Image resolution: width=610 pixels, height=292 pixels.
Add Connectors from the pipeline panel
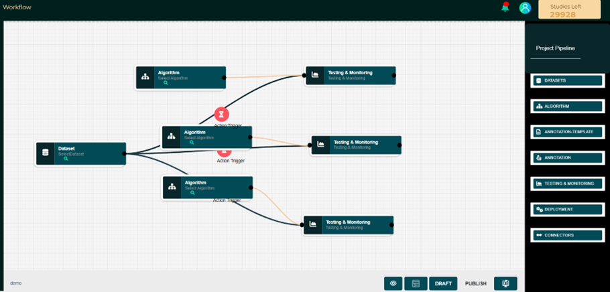pos(568,235)
